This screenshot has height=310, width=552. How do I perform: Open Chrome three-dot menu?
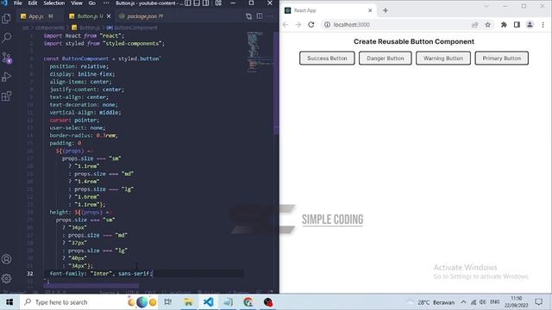click(543, 25)
